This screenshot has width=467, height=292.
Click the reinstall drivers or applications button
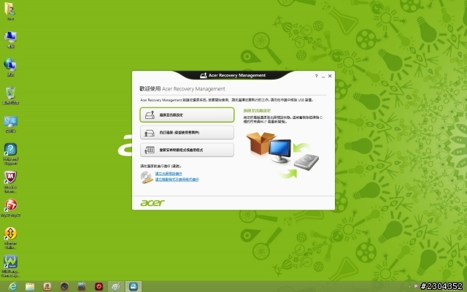(187, 150)
